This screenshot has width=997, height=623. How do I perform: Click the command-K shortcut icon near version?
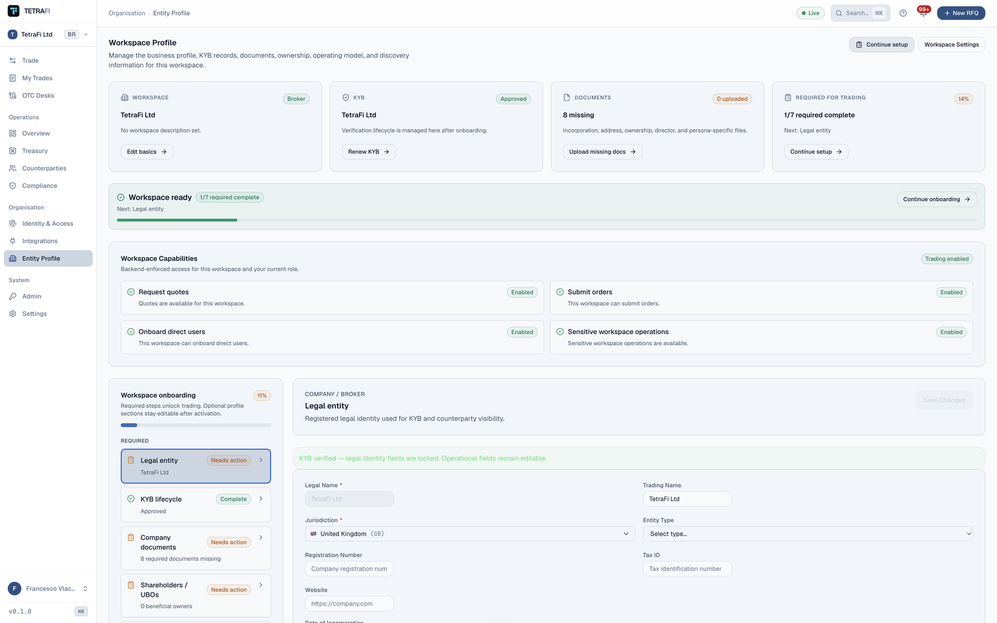click(81, 612)
